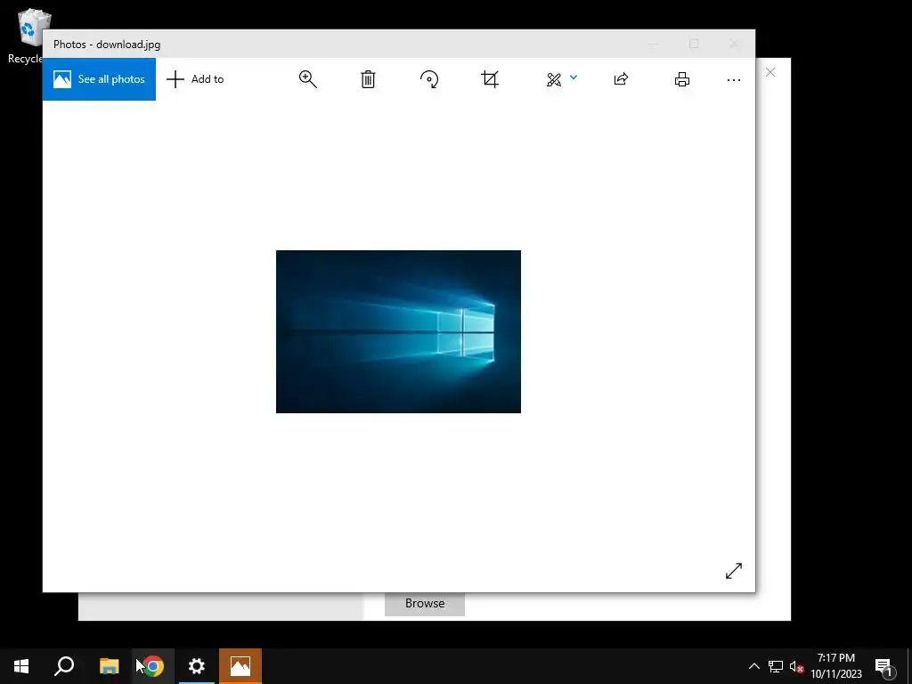Open the See more ellipsis menu

coord(734,79)
